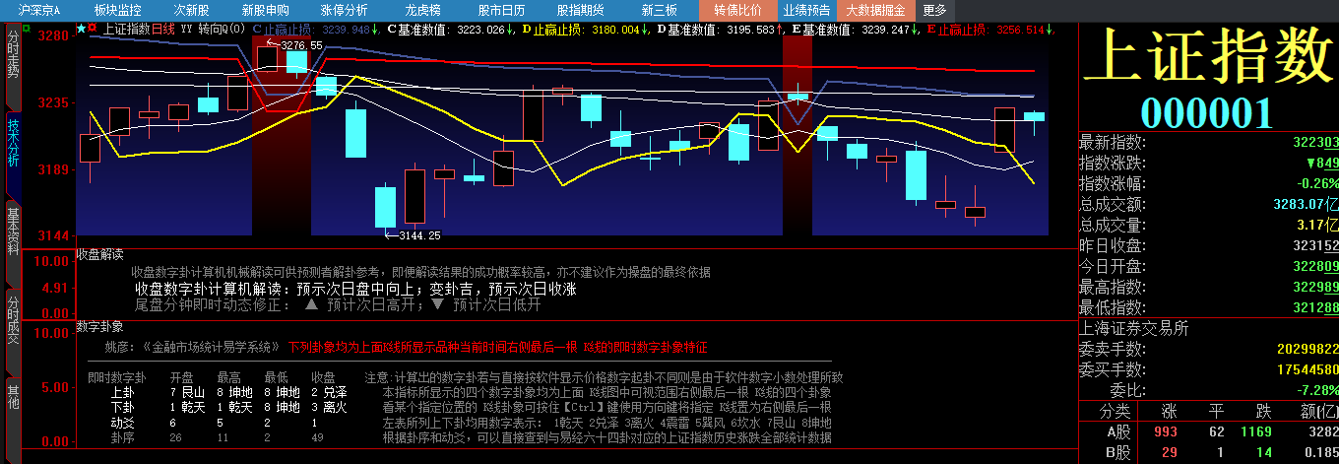
Task: Click the 卦序 row label
Action: pyautogui.click(x=122, y=436)
